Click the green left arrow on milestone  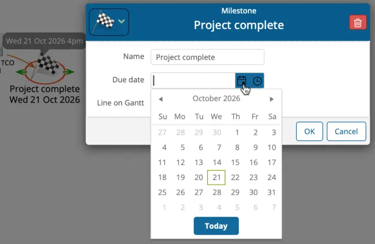click(x=21, y=73)
